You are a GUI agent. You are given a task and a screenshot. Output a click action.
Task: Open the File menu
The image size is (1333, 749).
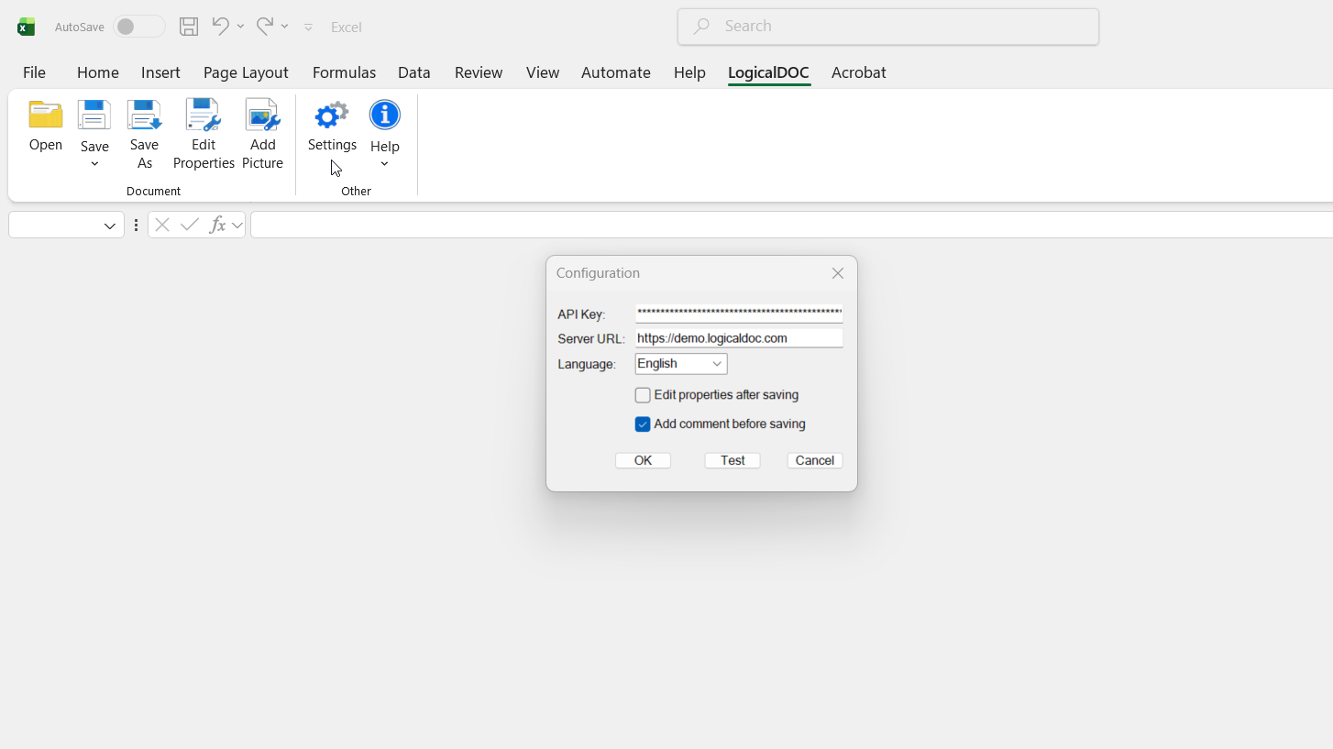point(34,72)
